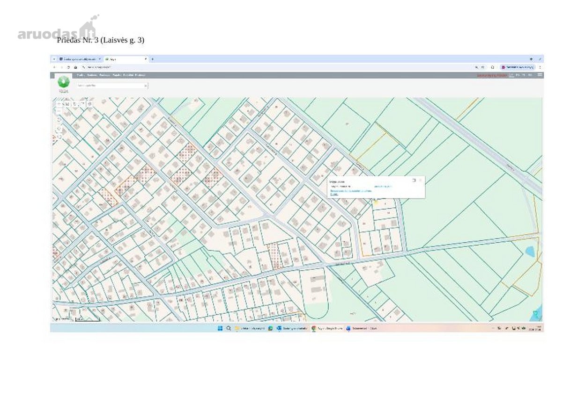Click the Chrome profile chip
Screen dimensions: 562x397
[x=517, y=67]
